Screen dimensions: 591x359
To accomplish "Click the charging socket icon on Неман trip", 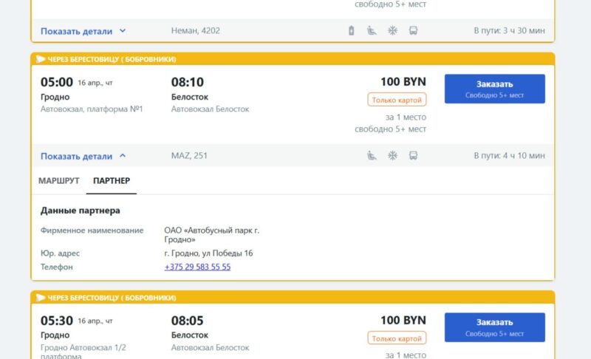I will 352,31.
